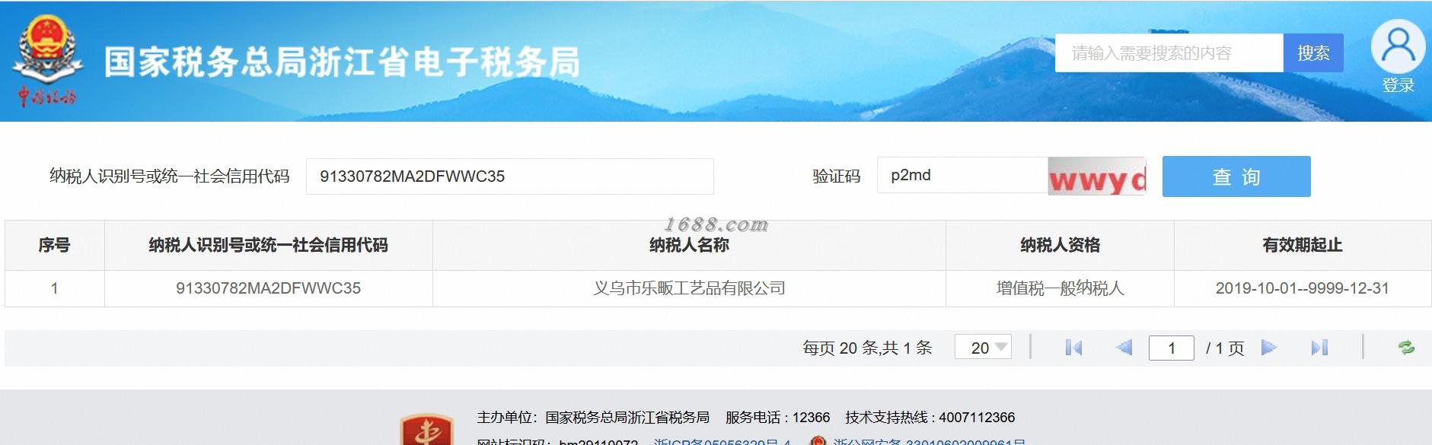Viewport: 1432px width, 445px height.
Task: Click the captcha image to refresh it
Action: click(x=1096, y=176)
